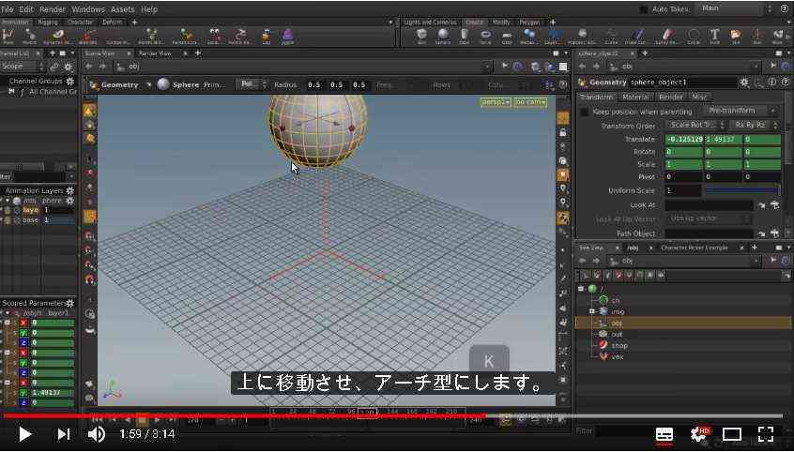Open the Assets menu
The height and width of the screenshot is (452, 794).
(x=123, y=9)
